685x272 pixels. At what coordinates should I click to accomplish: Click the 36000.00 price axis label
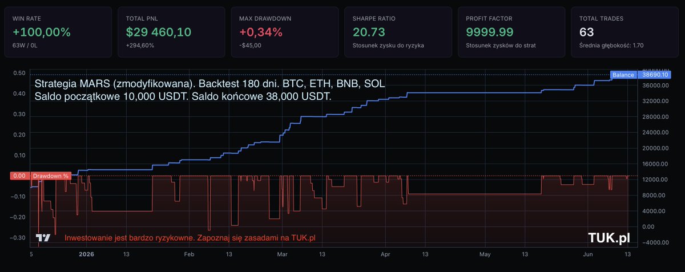click(x=655, y=86)
